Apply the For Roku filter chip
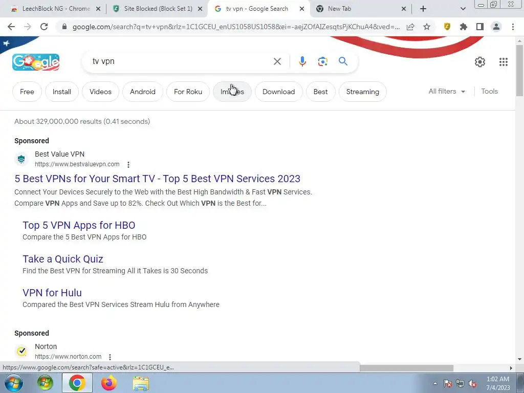 pyautogui.click(x=188, y=92)
